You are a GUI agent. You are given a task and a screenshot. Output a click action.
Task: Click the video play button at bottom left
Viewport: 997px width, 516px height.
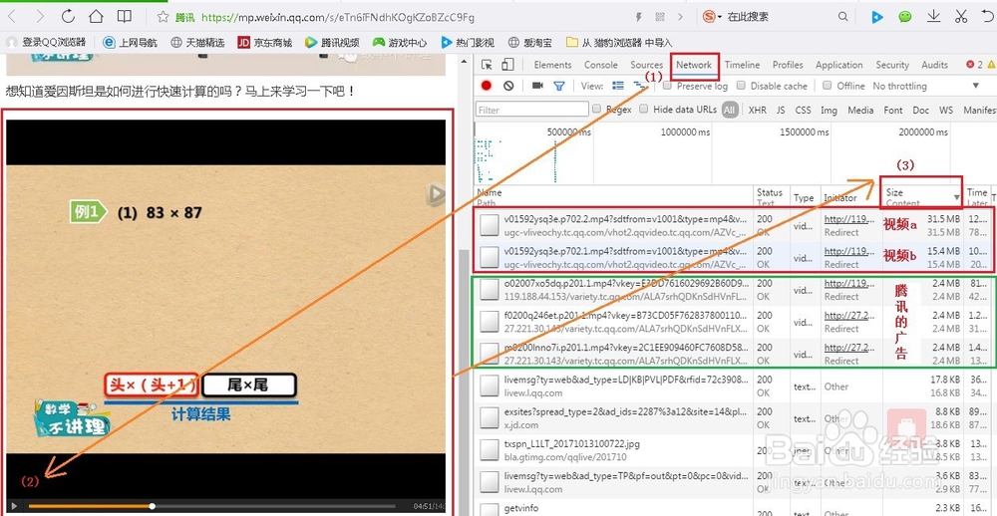click(15, 506)
